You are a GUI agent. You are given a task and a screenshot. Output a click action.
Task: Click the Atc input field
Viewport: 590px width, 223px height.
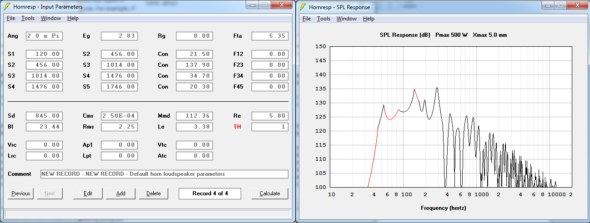(x=194, y=156)
